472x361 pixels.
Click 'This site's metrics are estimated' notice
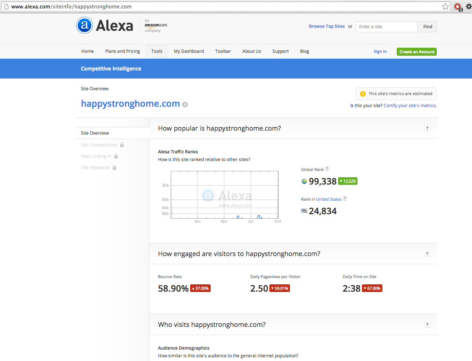(396, 94)
